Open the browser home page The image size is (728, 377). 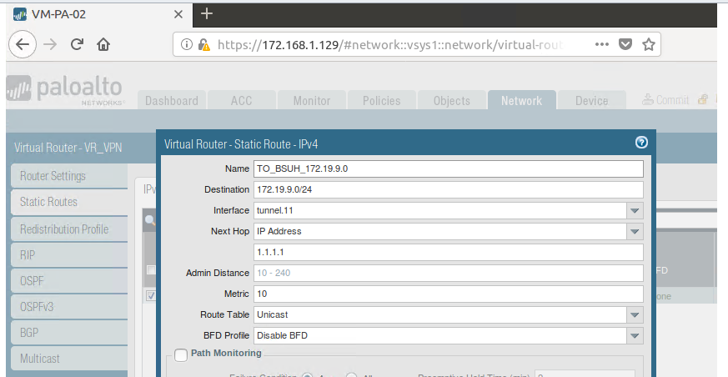coord(103,44)
